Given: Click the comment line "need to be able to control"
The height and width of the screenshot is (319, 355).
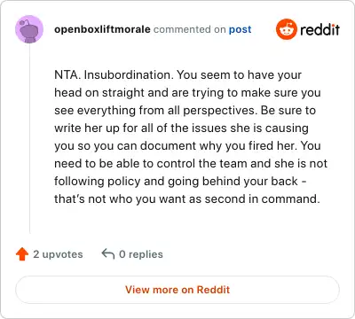Looking at the screenshot, I should coord(191,163).
